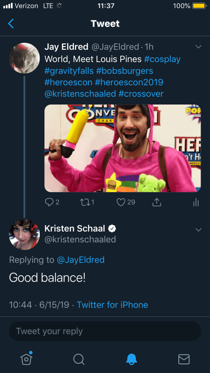Open Notifications bell tab
The image size is (210, 373).
click(x=132, y=359)
